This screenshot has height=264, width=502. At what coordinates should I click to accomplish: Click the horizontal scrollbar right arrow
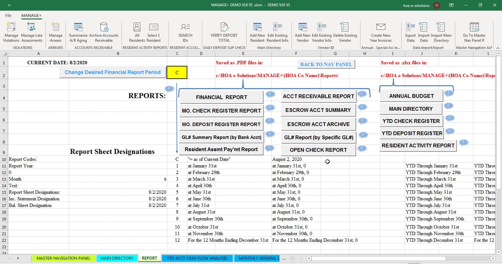[x=493, y=259]
